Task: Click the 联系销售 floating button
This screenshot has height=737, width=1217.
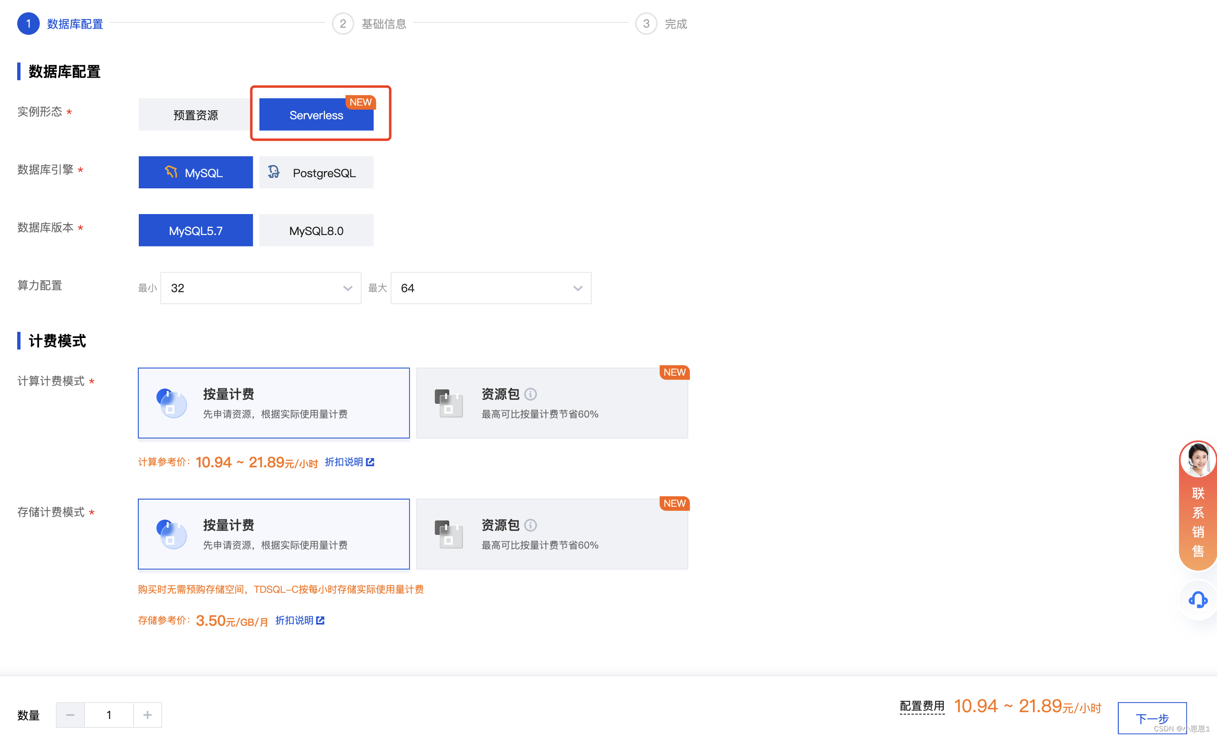Action: coord(1198,506)
